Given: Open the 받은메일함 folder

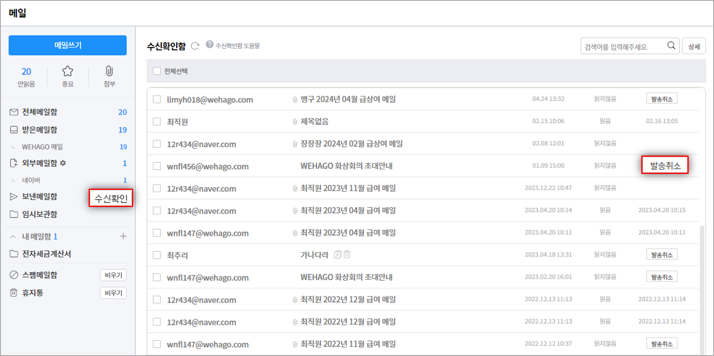Looking at the screenshot, I should [x=40, y=130].
